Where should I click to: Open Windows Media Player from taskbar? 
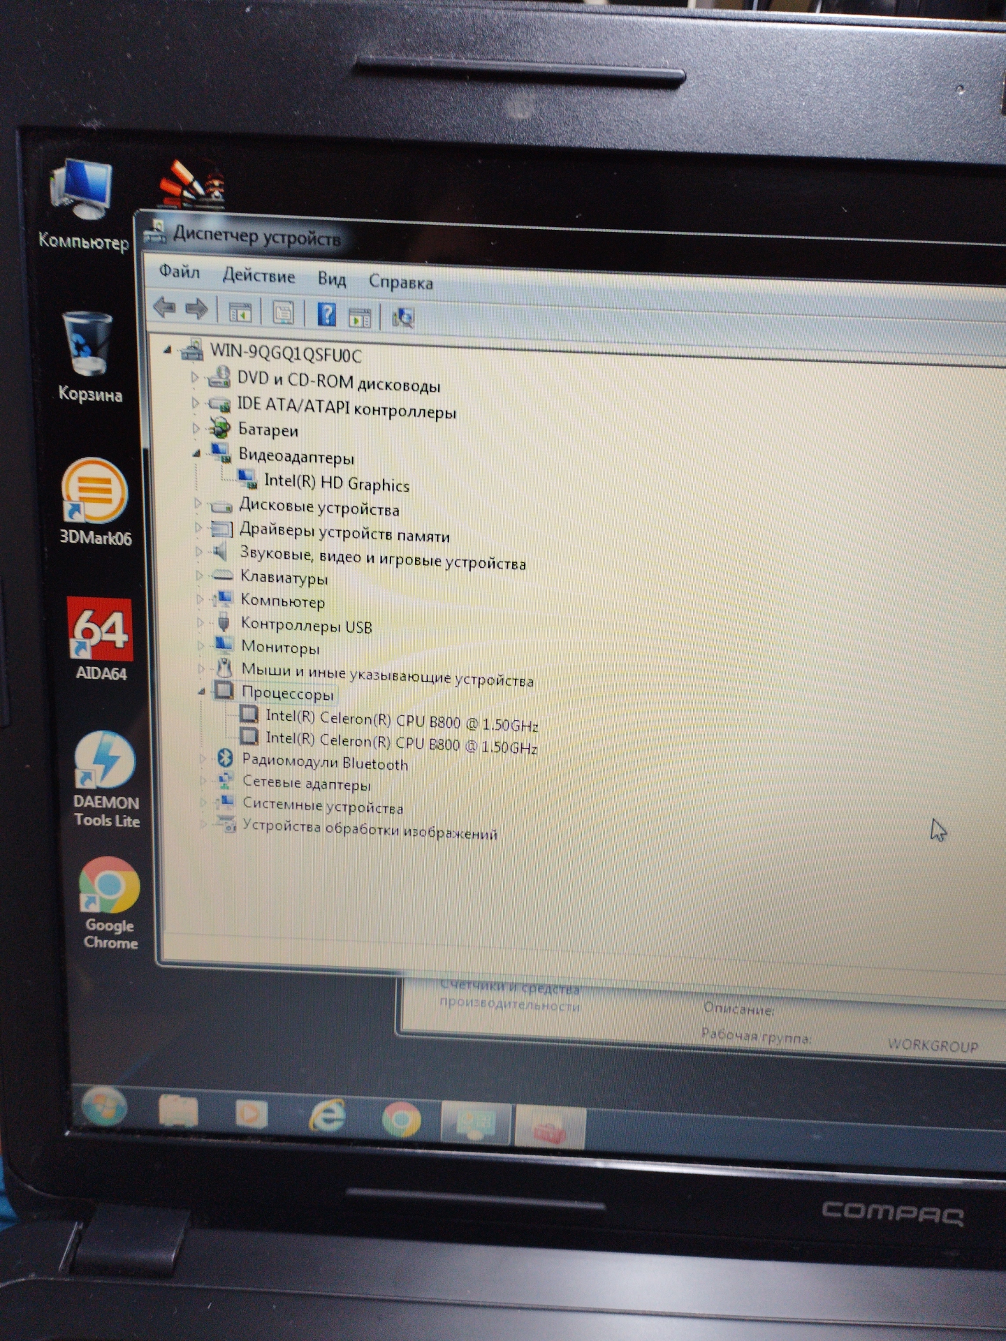pos(251,1114)
